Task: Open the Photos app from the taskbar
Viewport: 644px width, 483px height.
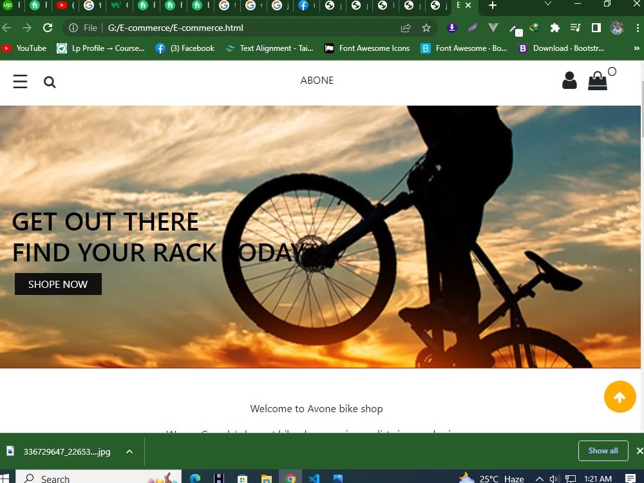Action: 337,478
